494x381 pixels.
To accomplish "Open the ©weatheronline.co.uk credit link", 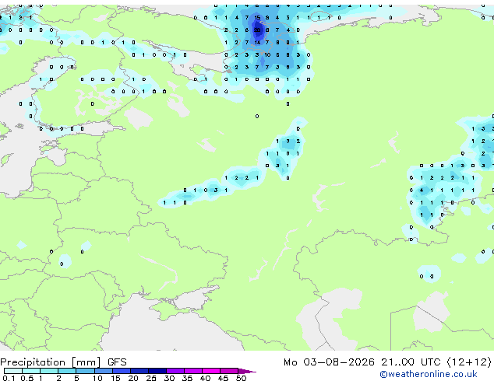I will 428,374.
